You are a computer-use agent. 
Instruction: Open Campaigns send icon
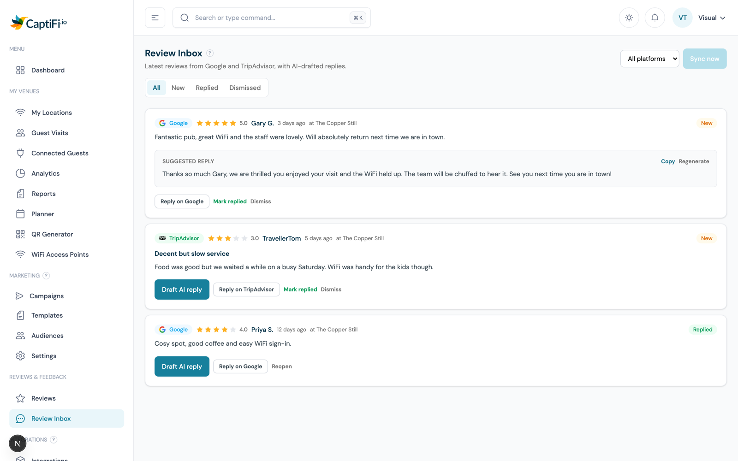(19, 296)
